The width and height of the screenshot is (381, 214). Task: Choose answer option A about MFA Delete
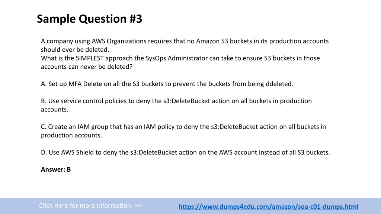(167, 84)
